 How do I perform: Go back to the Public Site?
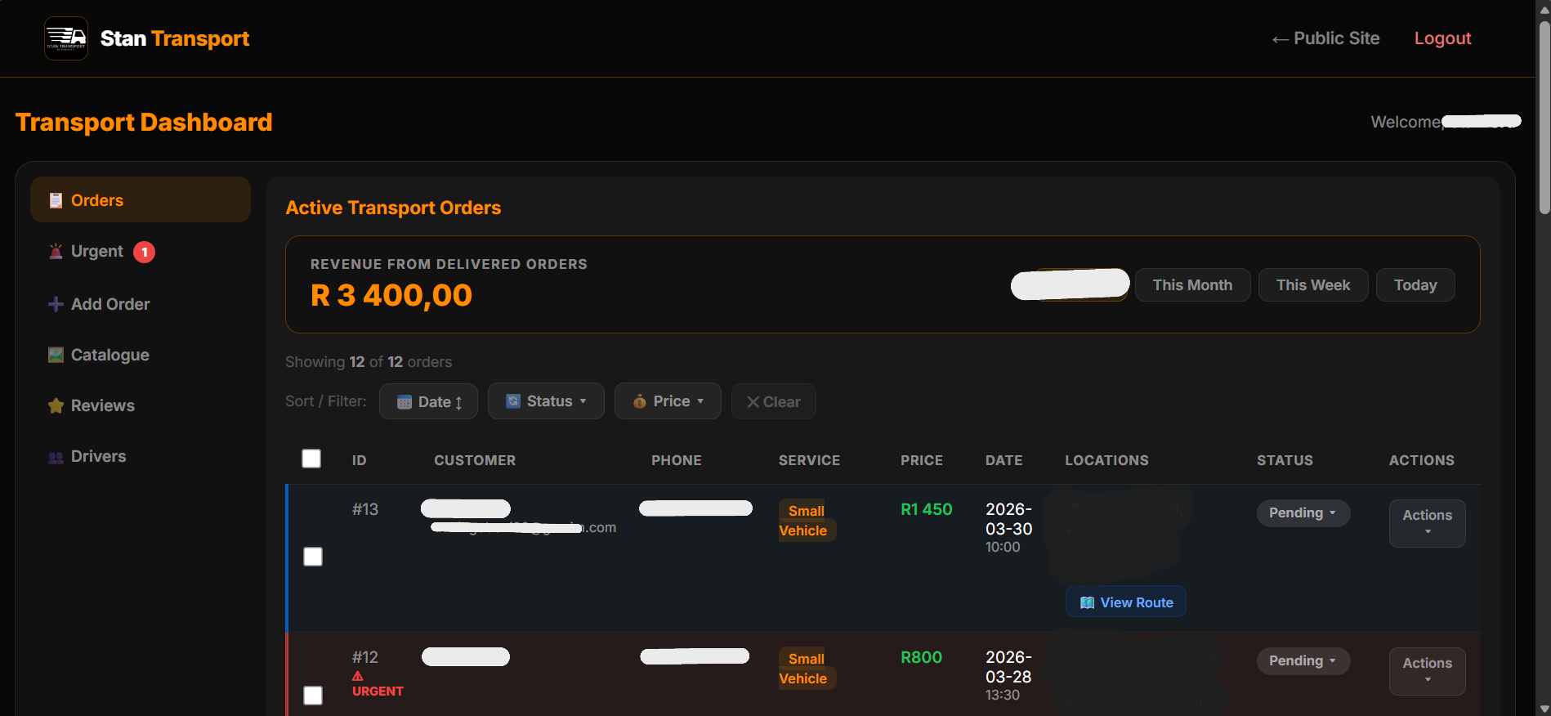[x=1325, y=38]
